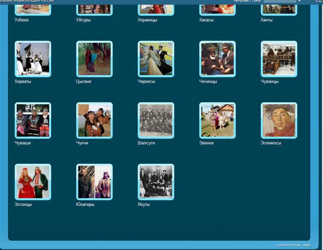Select the Чукчи text label

pyautogui.click(x=82, y=143)
